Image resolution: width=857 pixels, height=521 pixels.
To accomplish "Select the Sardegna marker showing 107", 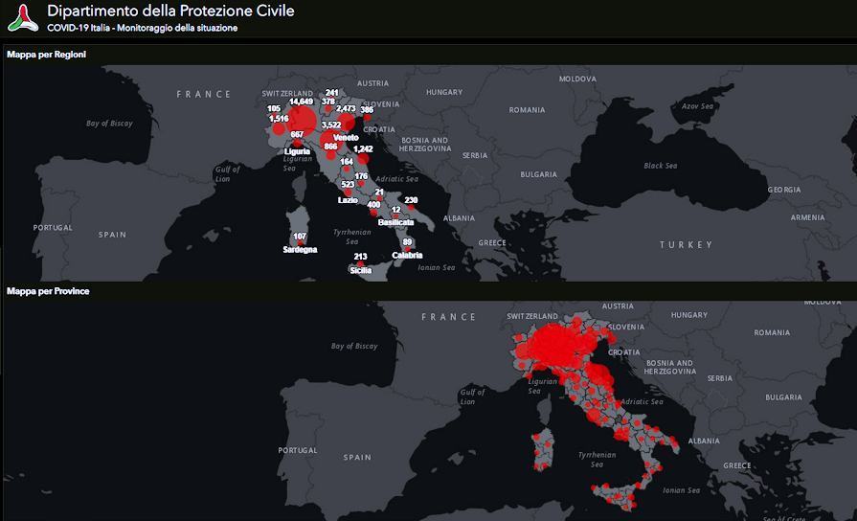I will [x=300, y=243].
